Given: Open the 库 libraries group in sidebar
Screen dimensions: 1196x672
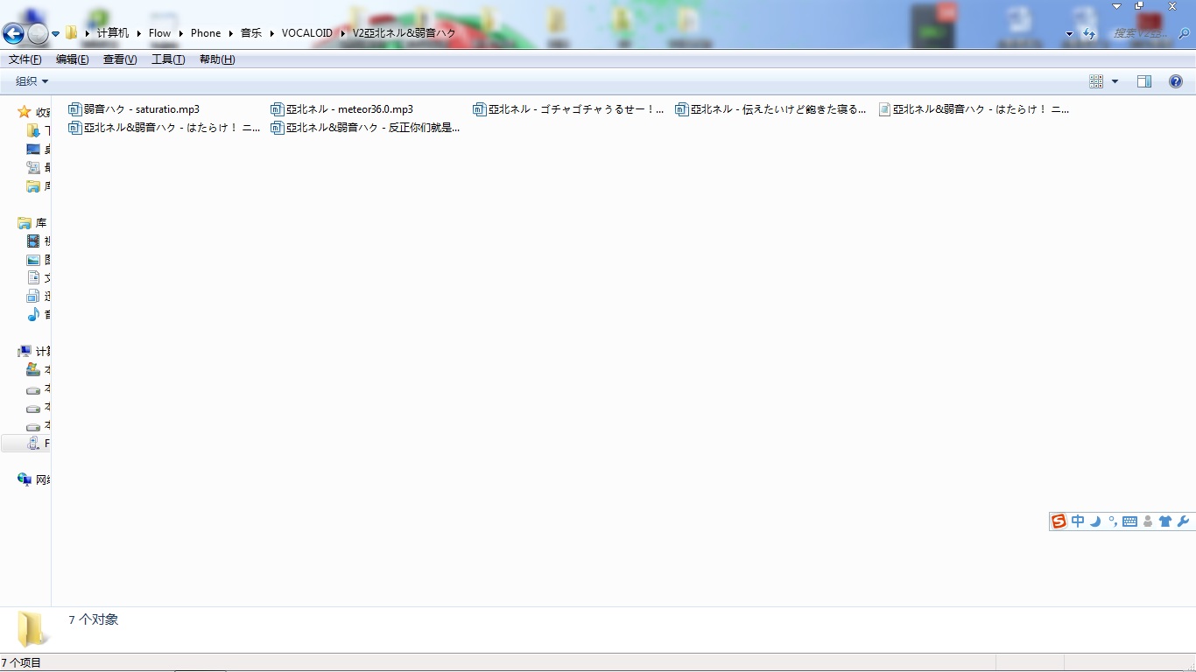Looking at the screenshot, I should point(32,223).
